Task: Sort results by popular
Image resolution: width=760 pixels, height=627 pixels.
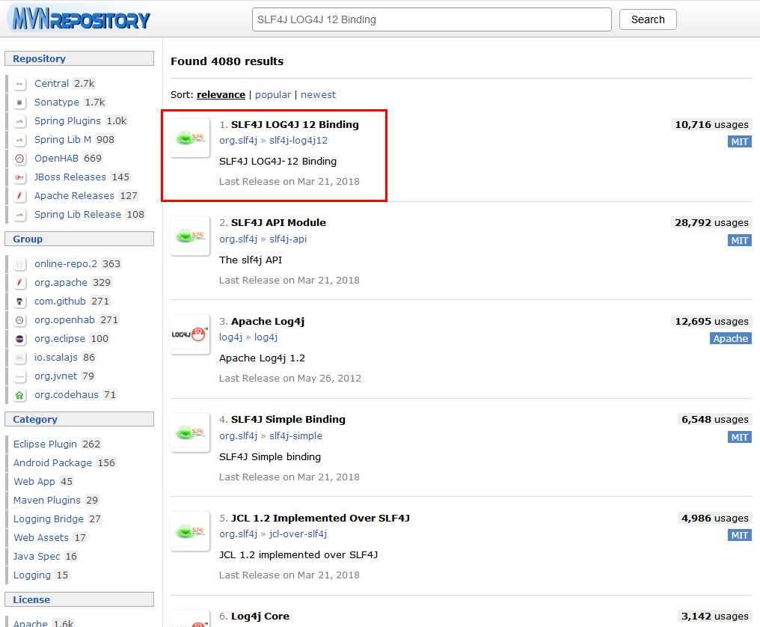Action: point(273,94)
